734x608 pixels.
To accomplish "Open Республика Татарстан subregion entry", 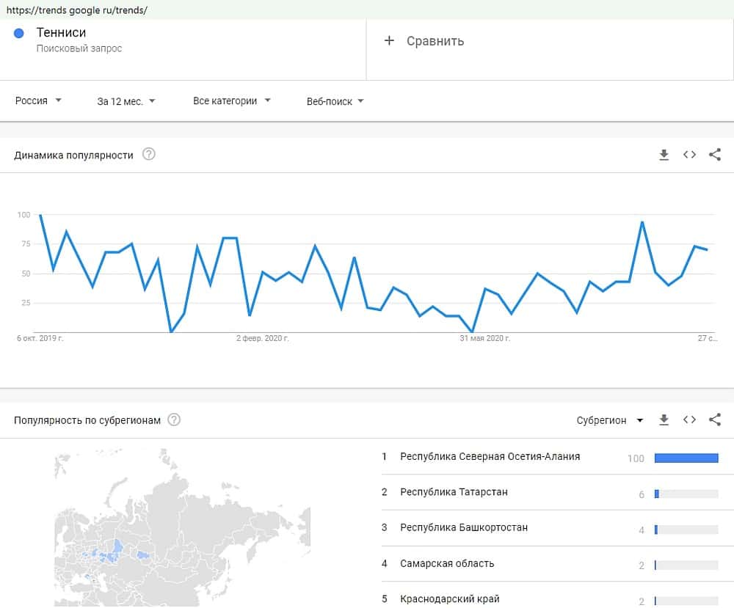I will coord(454,492).
